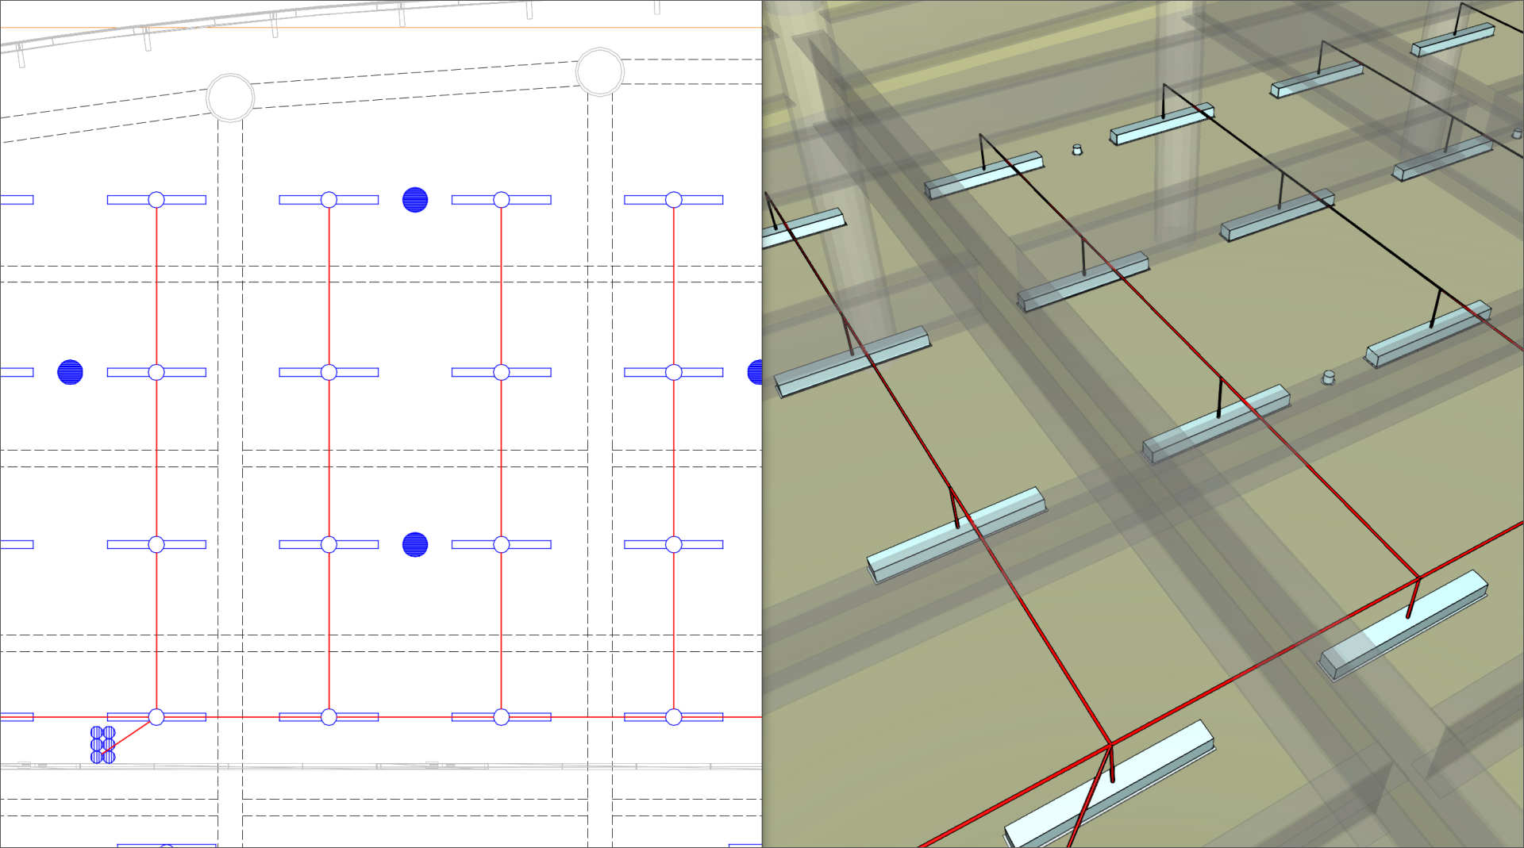This screenshot has height=848, width=1524.
Task: Click the red wire junction above nearest 3D fixture
Action: 1110,744
